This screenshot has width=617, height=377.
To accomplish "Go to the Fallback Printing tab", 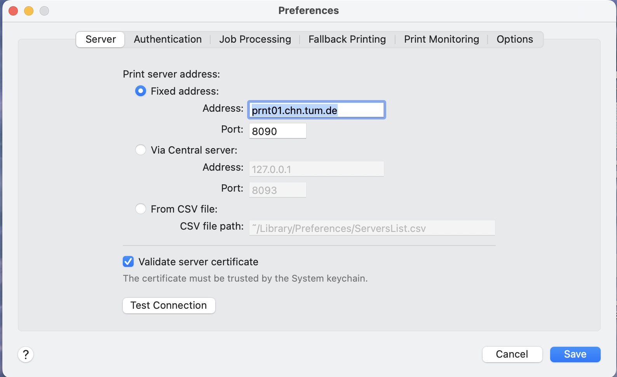I will click(347, 40).
